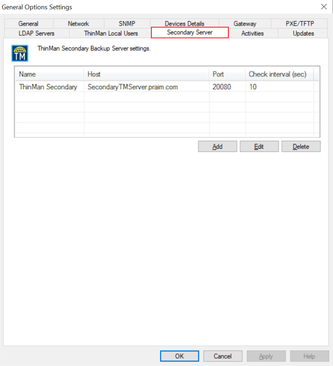
Task: Click the Edit button
Action: (x=259, y=147)
